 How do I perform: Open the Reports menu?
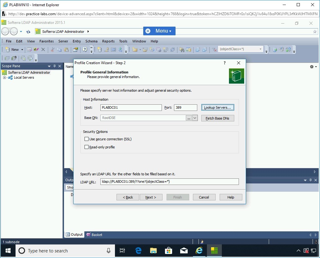(x=108, y=41)
